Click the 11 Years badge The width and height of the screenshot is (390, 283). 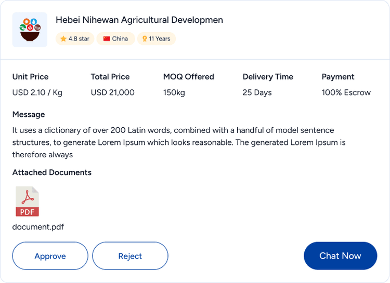(157, 39)
